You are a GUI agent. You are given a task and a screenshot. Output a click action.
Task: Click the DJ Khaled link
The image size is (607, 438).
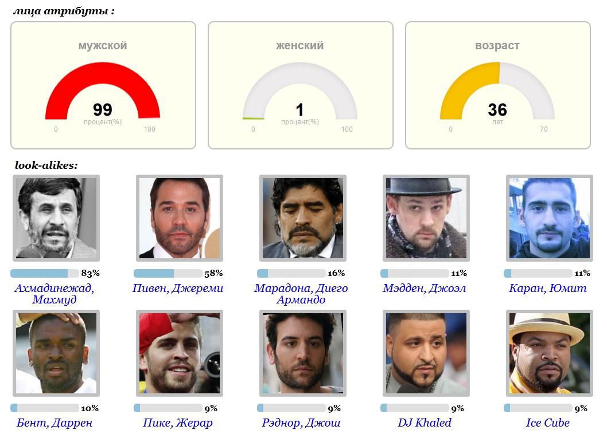425,423
